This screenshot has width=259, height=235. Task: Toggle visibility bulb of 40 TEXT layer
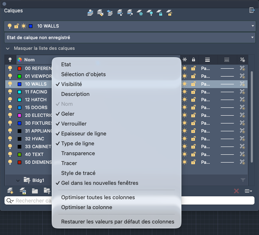click(10, 154)
